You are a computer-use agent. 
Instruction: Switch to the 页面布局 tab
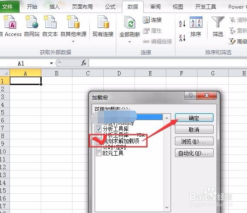(82, 7)
